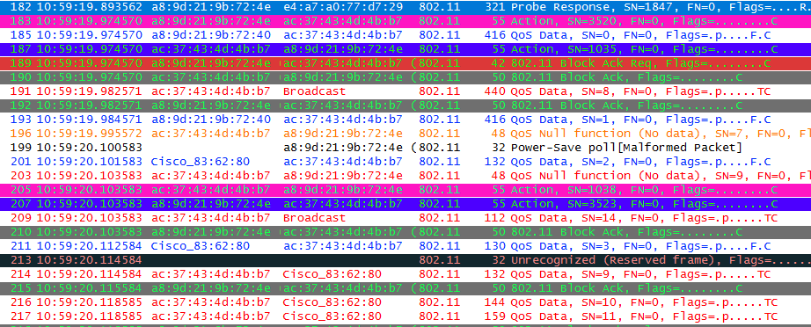Click Broadcast destination in packet 191
This screenshot has width=811, height=327.
point(315,91)
